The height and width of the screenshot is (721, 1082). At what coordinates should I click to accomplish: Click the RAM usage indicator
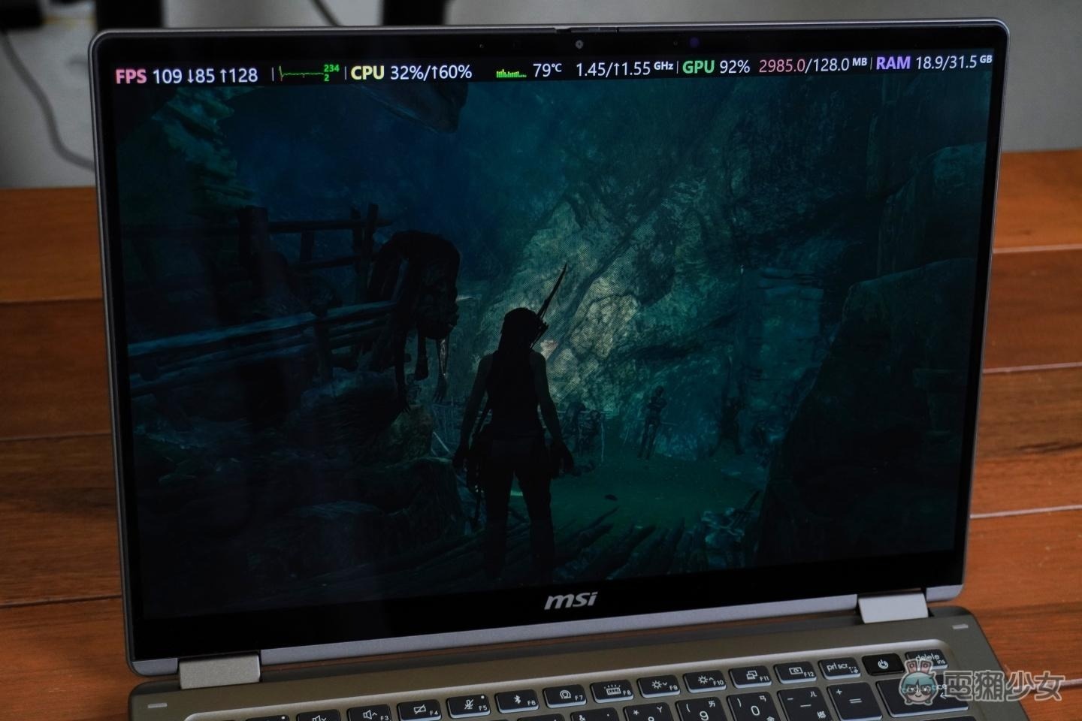(x=932, y=63)
